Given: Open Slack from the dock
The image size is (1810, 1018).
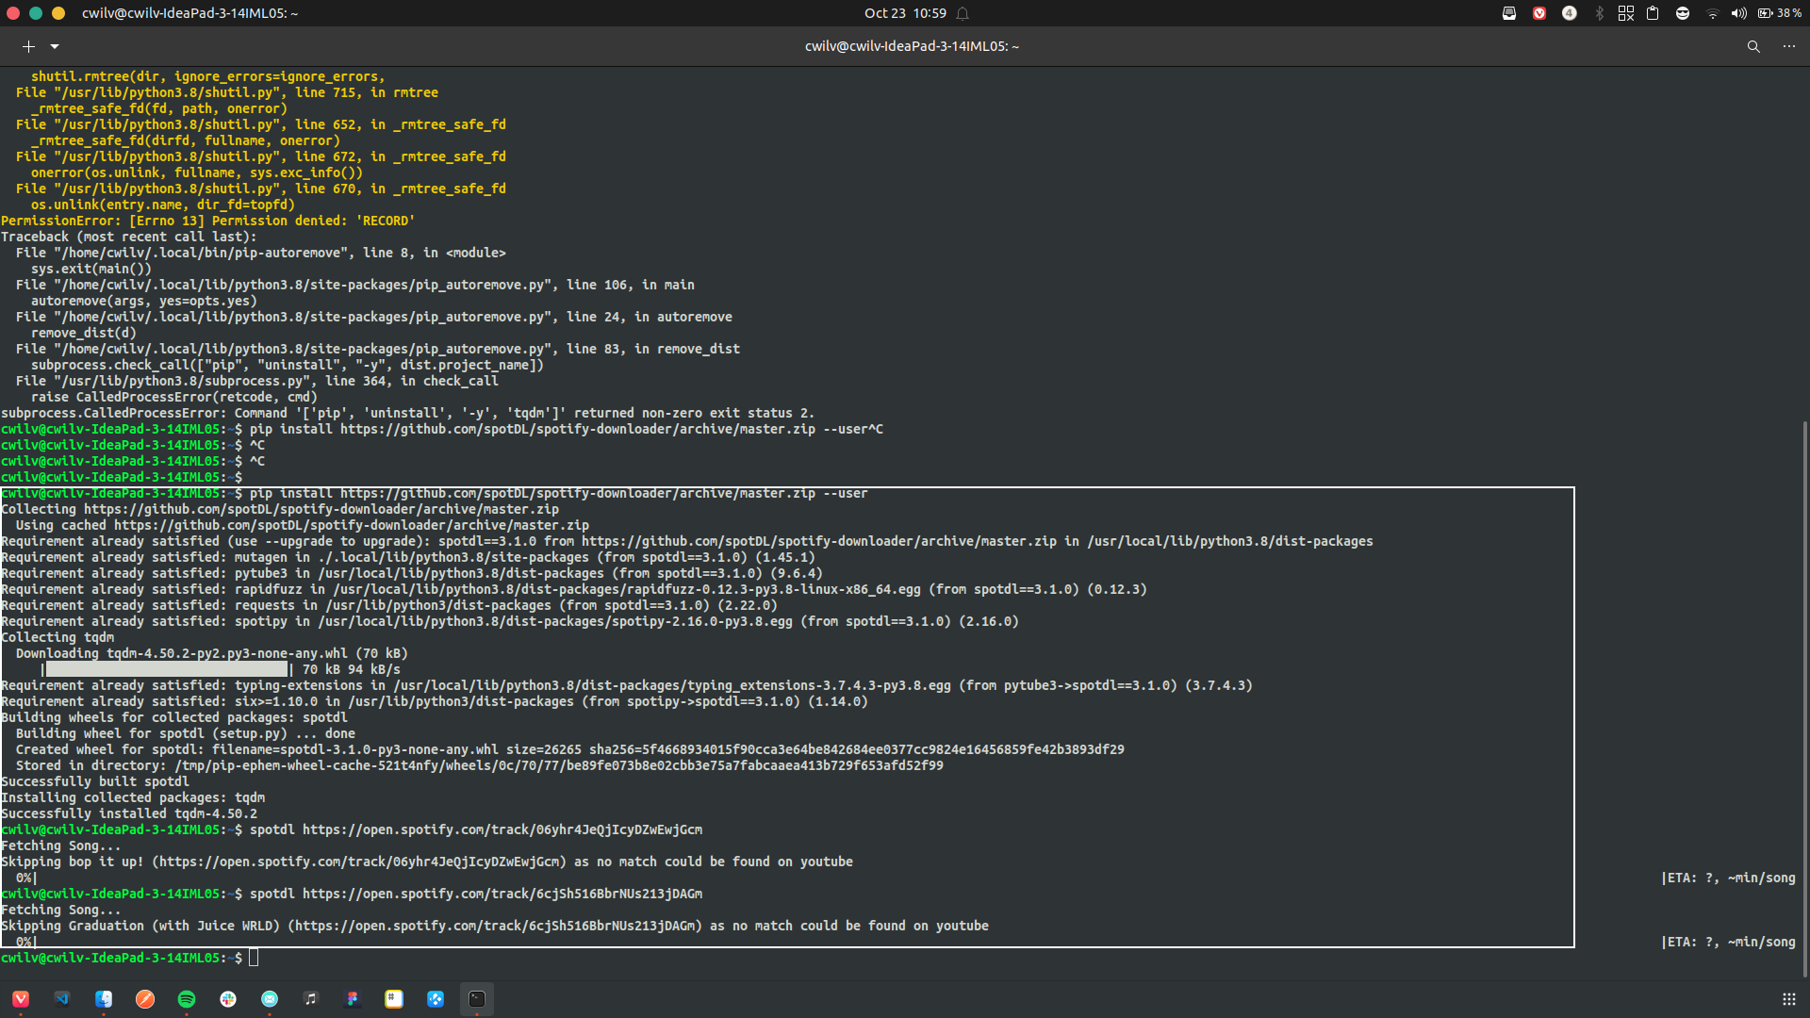Looking at the screenshot, I should (228, 999).
